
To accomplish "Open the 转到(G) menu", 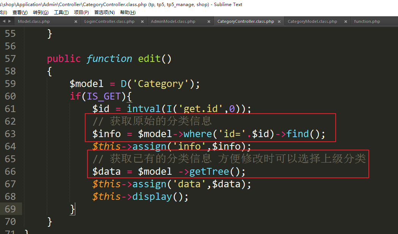I will click(x=41, y=13).
